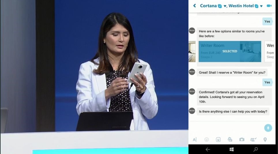Click the message input area
278x154 pixels.
click(x=226, y=128)
